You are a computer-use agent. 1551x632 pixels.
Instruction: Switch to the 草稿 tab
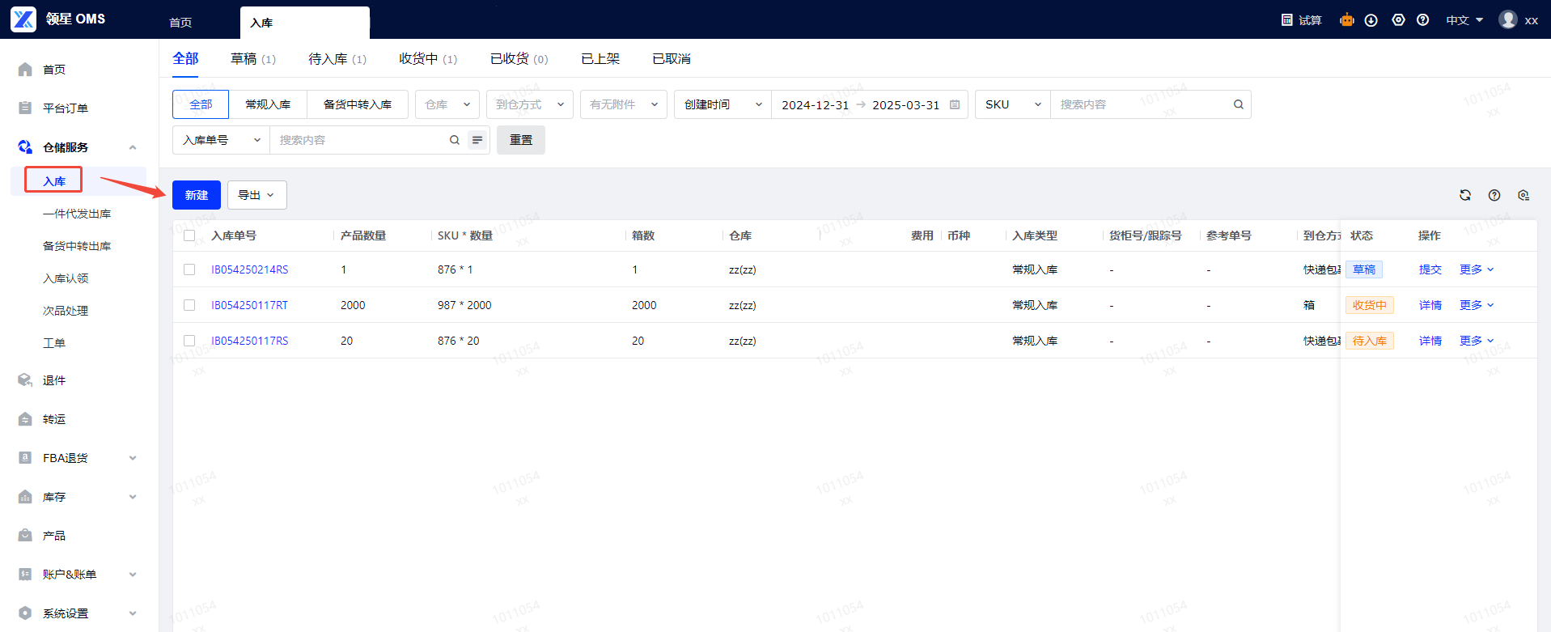click(x=252, y=59)
